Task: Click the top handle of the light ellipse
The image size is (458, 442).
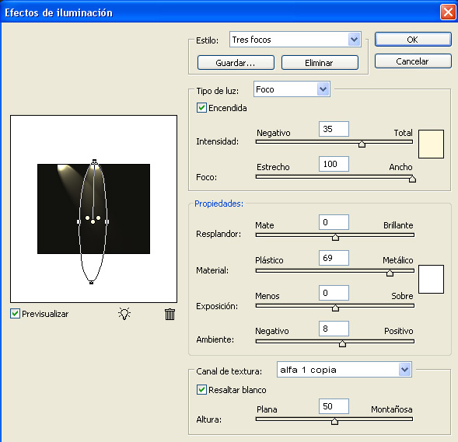Action: tap(94, 162)
